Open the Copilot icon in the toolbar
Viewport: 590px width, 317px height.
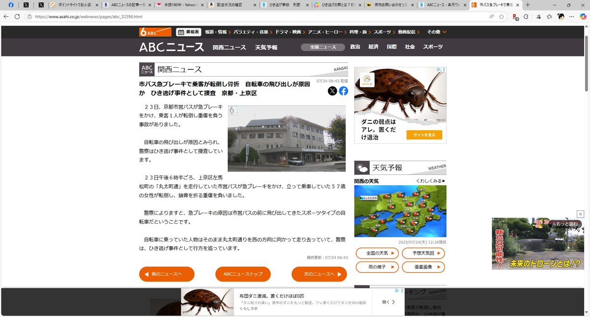click(584, 16)
